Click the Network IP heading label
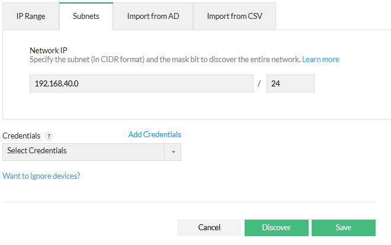 (x=50, y=51)
